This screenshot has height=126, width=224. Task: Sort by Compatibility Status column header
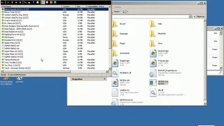(x=97, y=6)
